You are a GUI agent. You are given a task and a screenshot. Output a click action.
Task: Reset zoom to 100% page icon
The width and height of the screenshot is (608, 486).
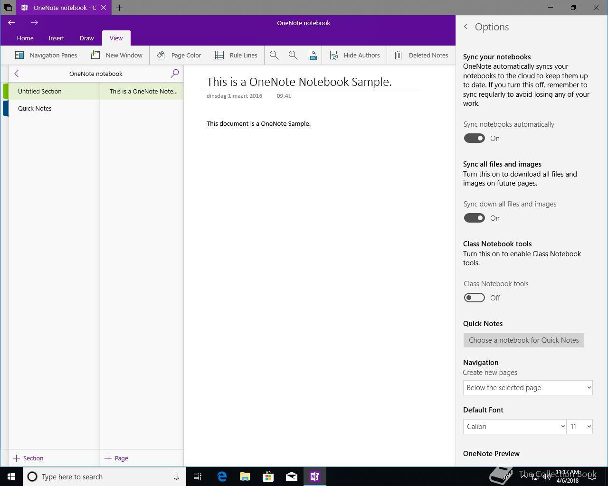tap(312, 55)
